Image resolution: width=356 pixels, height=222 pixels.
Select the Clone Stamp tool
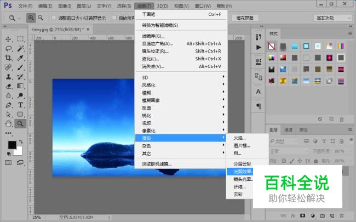[8, 77]
